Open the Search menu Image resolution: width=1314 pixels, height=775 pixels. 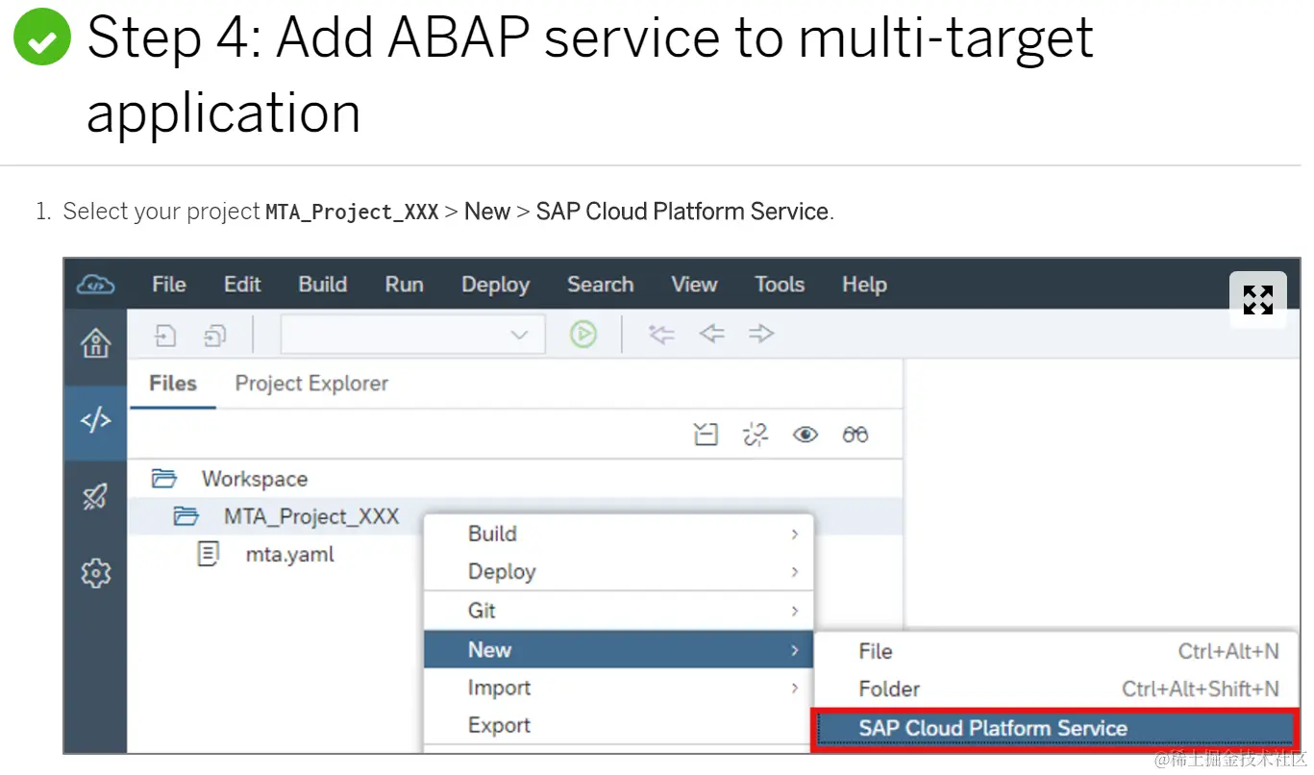600,285
